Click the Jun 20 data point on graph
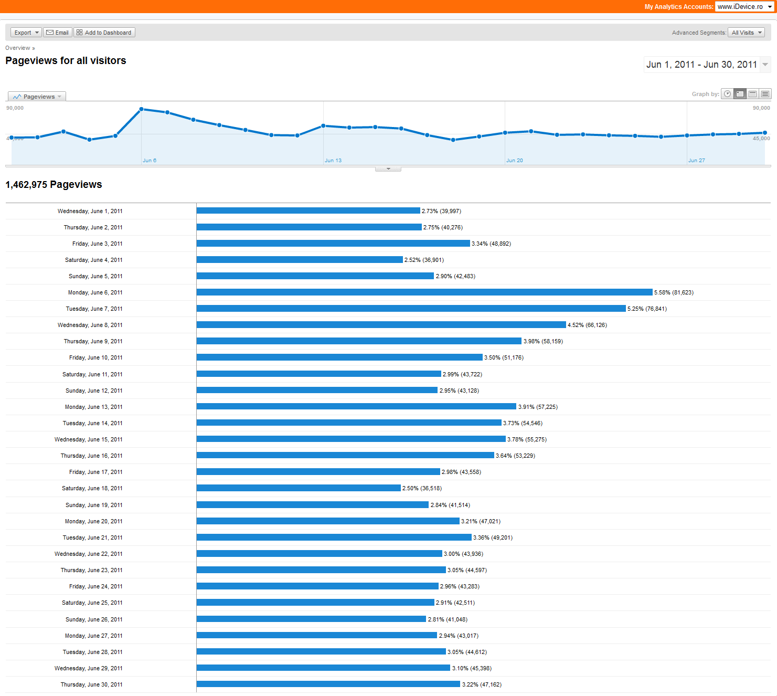 [x=505, y=133]
